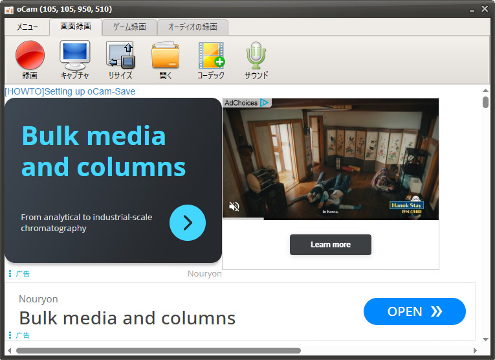Click the scroll down arrow

[x=485, y=339]
